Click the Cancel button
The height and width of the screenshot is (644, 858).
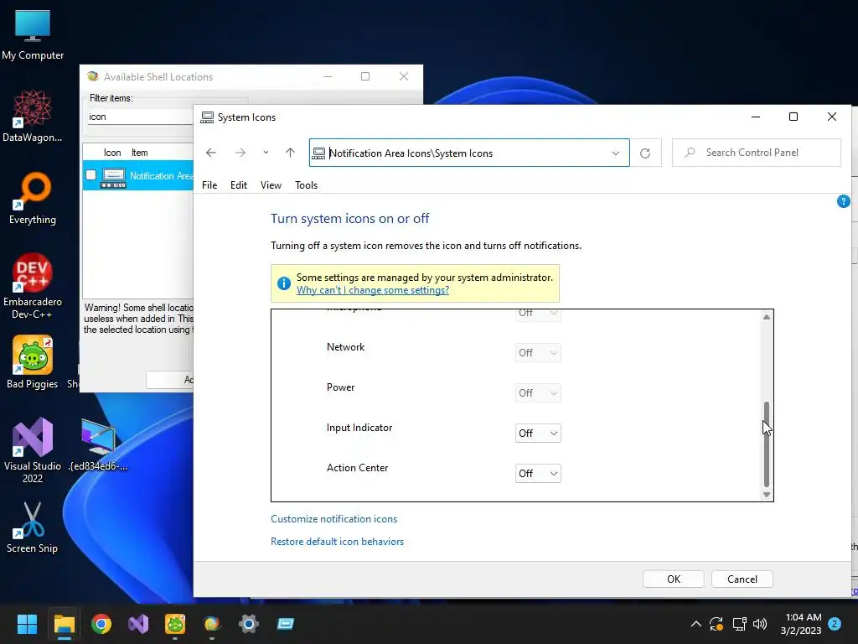coord(742,579)
